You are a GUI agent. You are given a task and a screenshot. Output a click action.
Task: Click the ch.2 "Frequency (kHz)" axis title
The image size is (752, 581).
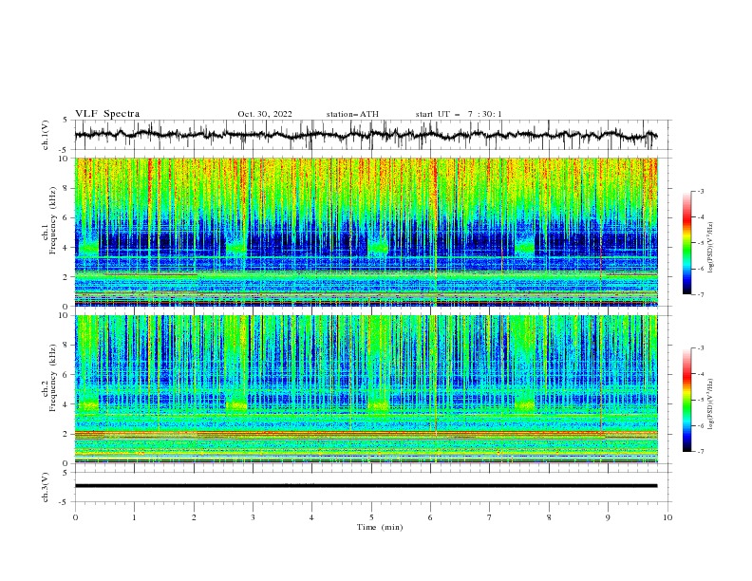53,378
